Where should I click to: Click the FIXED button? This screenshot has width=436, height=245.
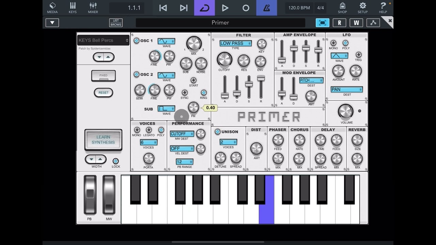point(103,76)
